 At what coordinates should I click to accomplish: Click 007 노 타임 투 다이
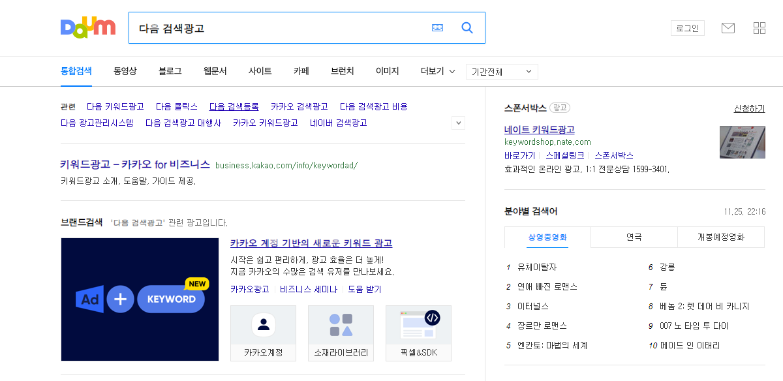[694, 326]
